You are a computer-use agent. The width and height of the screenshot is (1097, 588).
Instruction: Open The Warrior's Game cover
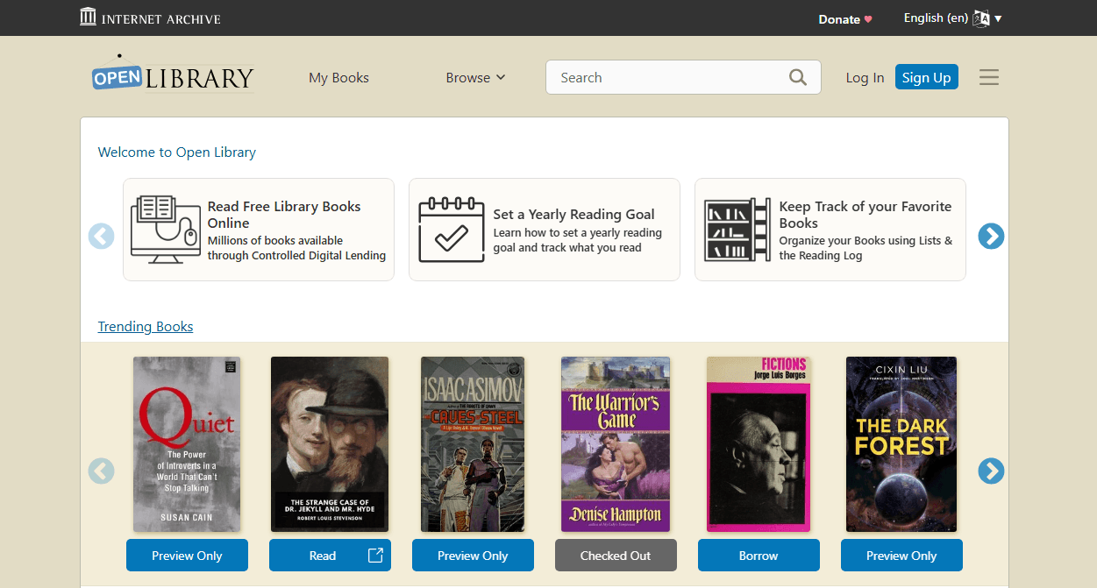pyautogui.click(x=616, y=444)
